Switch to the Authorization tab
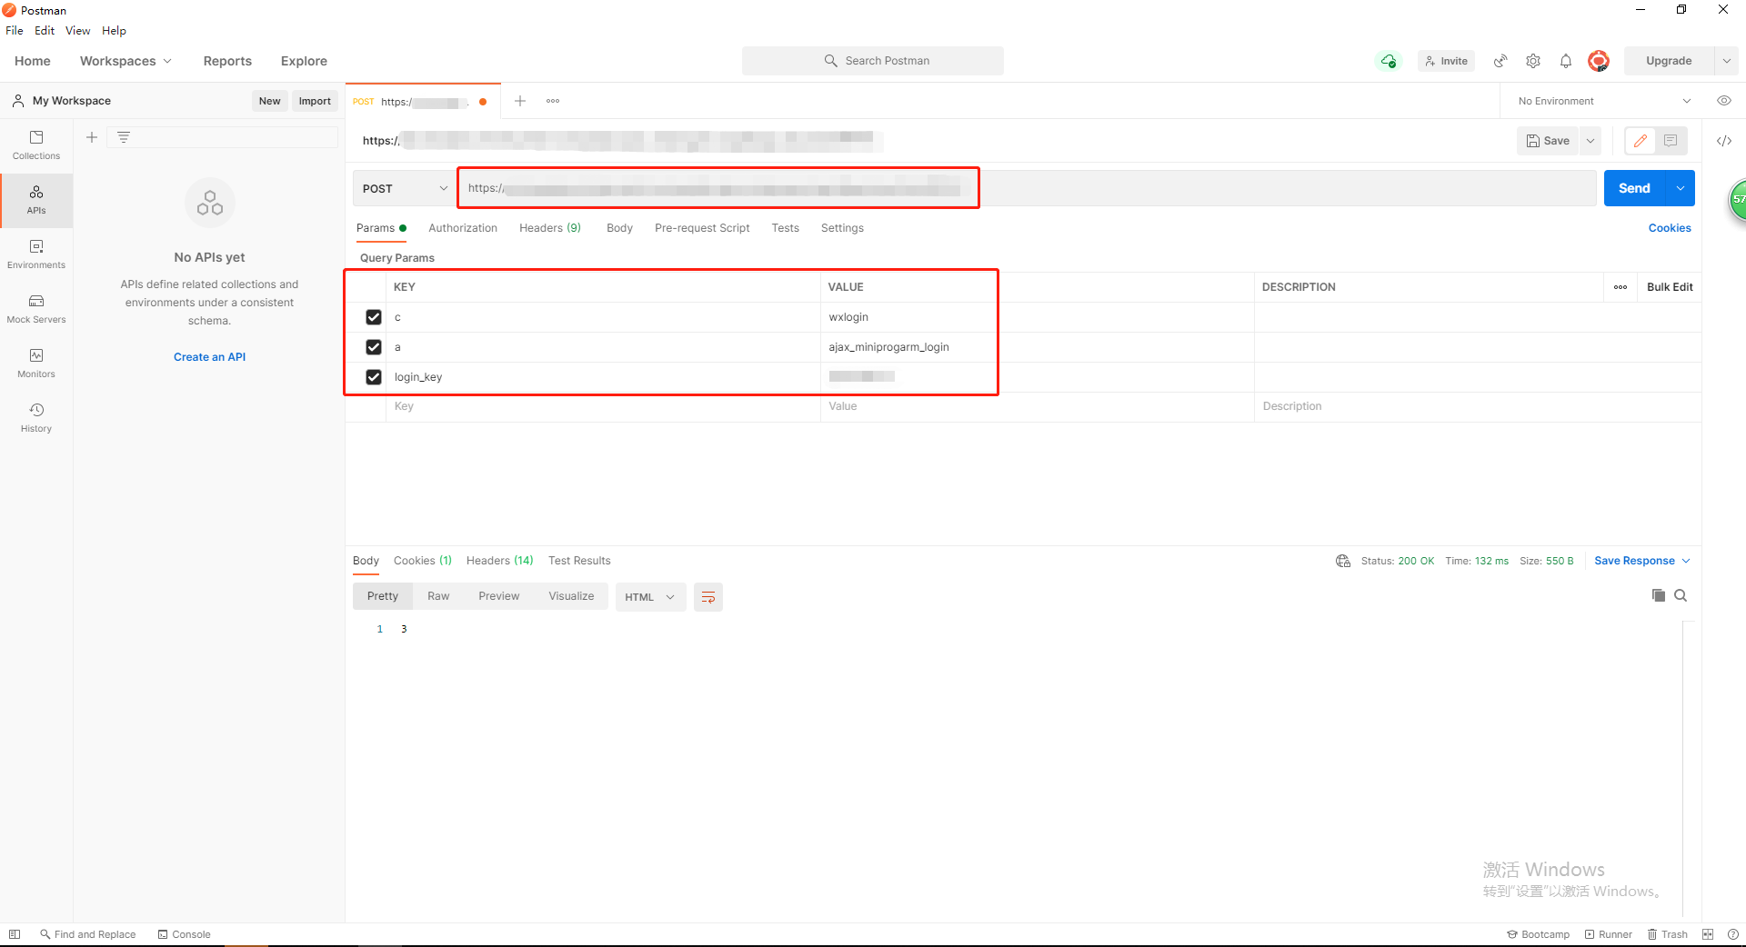The width and height of the screenshot is (1746, 947). point(463,228)
